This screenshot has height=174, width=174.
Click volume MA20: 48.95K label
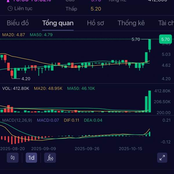coord(48,88)
